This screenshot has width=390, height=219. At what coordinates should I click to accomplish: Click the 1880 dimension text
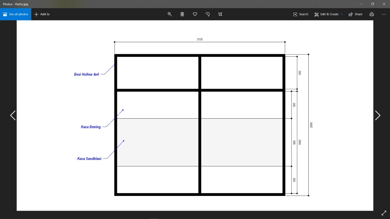coord(300,142)
